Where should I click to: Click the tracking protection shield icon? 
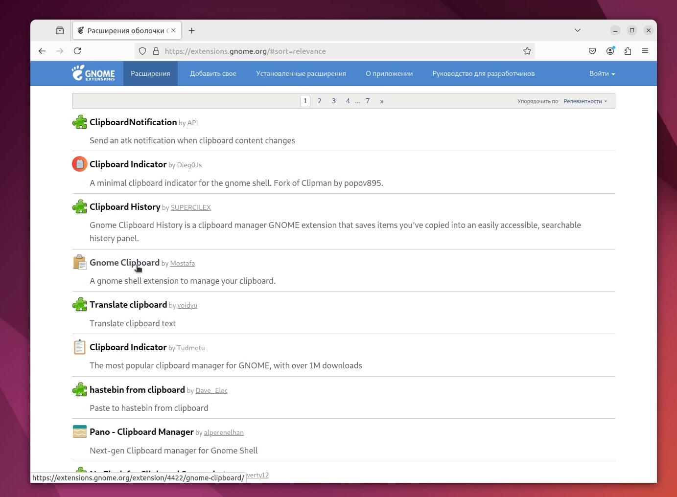click(x=142, y=51)
